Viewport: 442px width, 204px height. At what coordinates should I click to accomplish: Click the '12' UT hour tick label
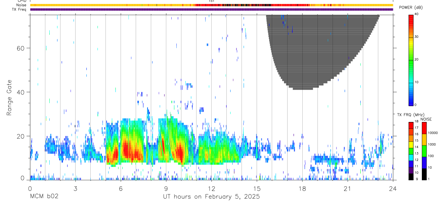(x=211, y=189)
